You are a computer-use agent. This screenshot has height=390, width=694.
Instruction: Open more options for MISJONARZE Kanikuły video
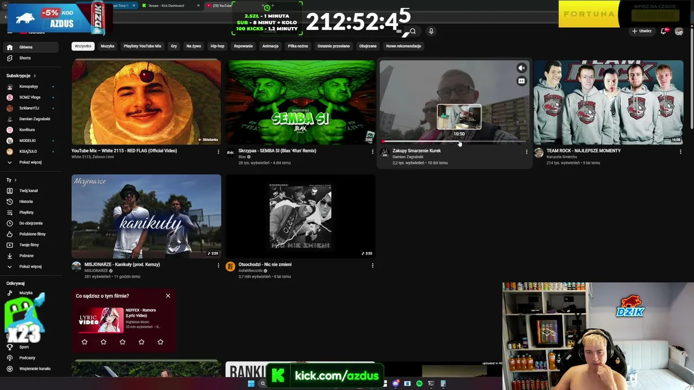[x=219, y=265]
